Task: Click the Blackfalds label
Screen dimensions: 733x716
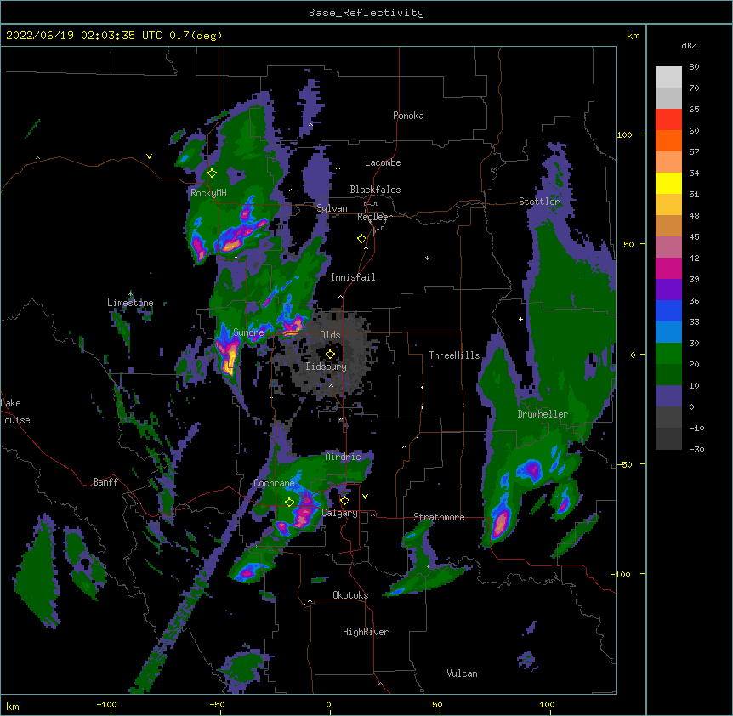Action: pos(375,190)
